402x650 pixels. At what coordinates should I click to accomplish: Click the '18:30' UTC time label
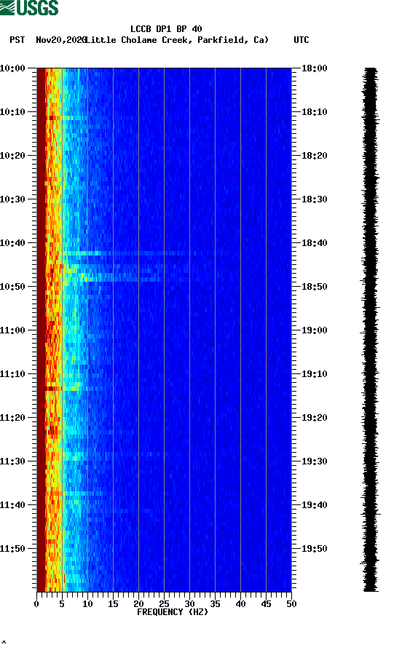(314, 199)
